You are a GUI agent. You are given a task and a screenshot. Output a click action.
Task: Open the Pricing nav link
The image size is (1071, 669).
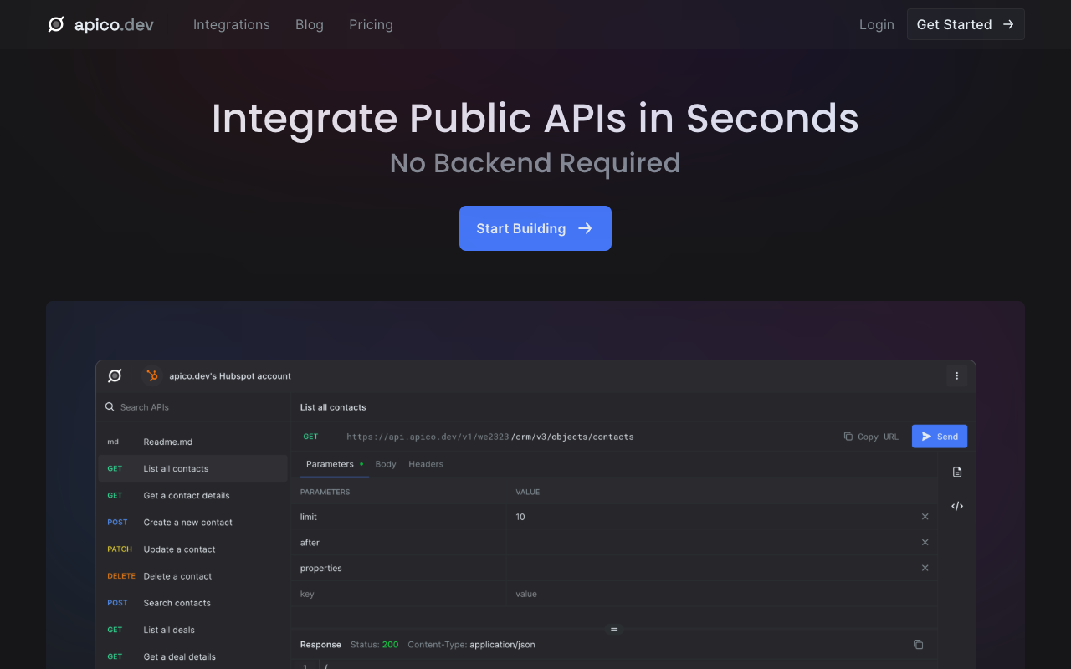pos(371,24)
